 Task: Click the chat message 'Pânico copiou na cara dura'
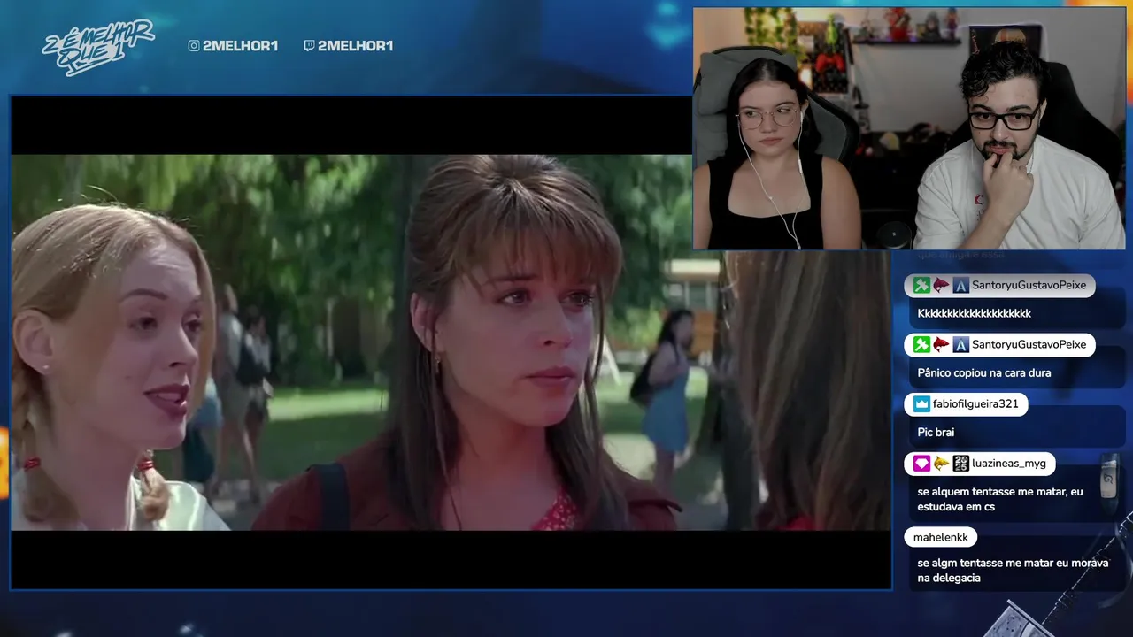(x=984, y=372)
